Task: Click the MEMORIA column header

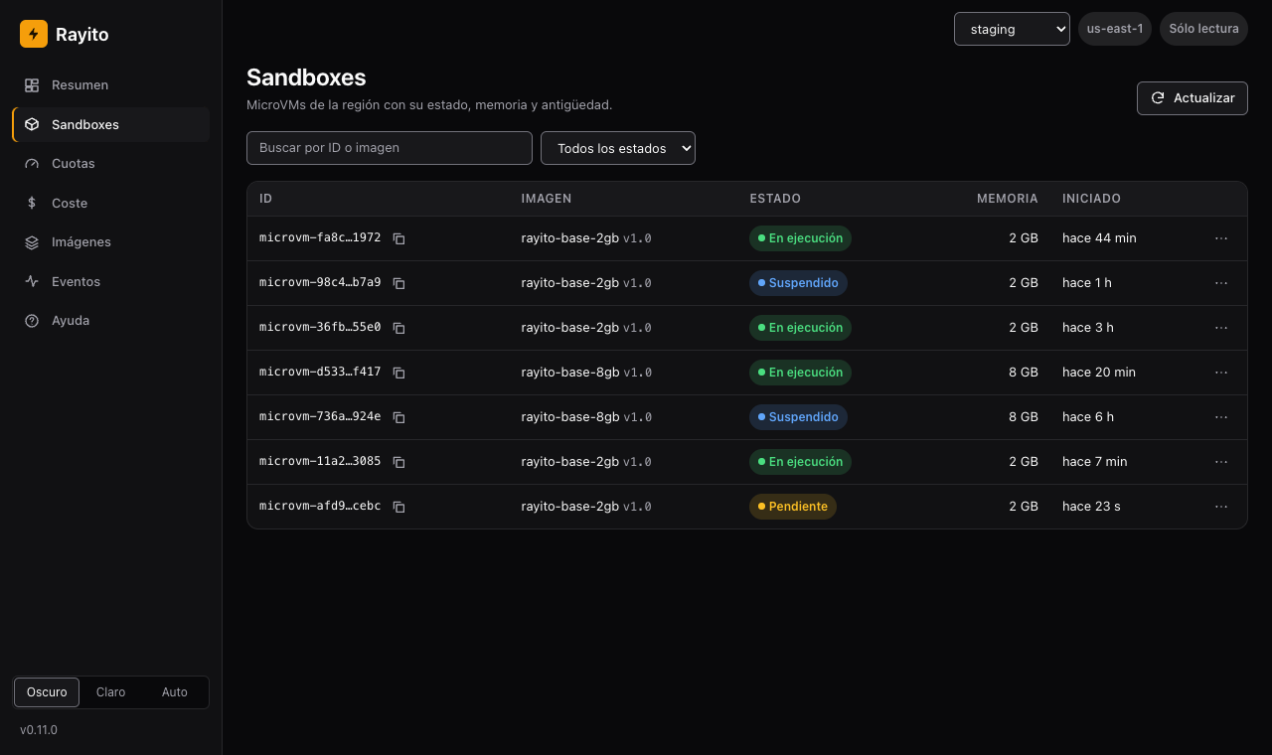Action: [1007, 199]
